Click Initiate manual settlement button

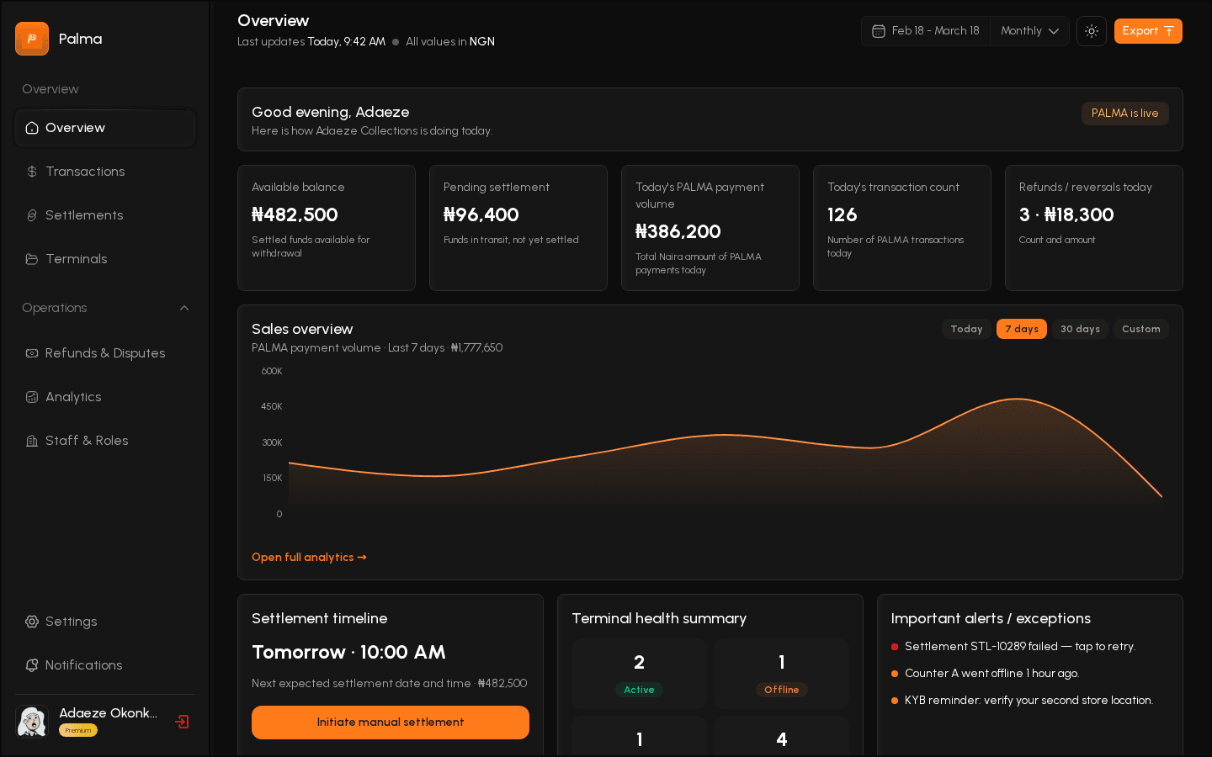[391, 723]
